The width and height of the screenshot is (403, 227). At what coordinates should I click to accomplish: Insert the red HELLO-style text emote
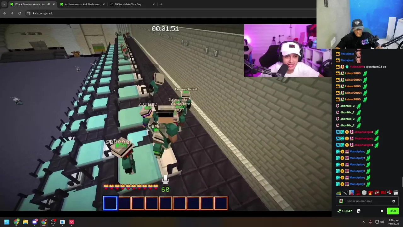coord(383,193)
